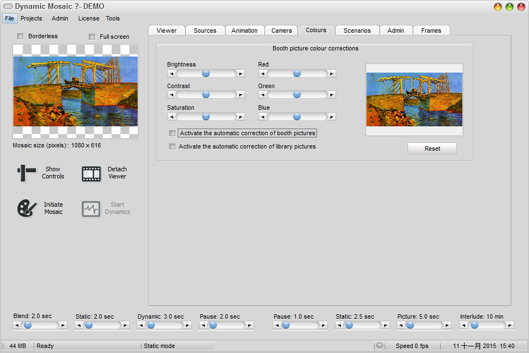Click the Initiate Mosaic palette icon
Viewport: 529px width, 353px height.
[26, 208]
